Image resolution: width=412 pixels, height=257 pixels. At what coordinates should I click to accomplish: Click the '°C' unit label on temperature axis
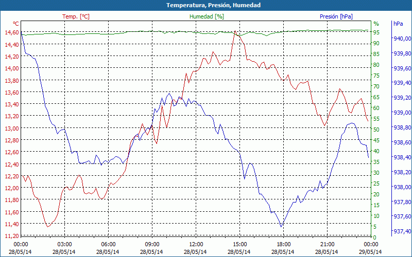click(16, 24)
